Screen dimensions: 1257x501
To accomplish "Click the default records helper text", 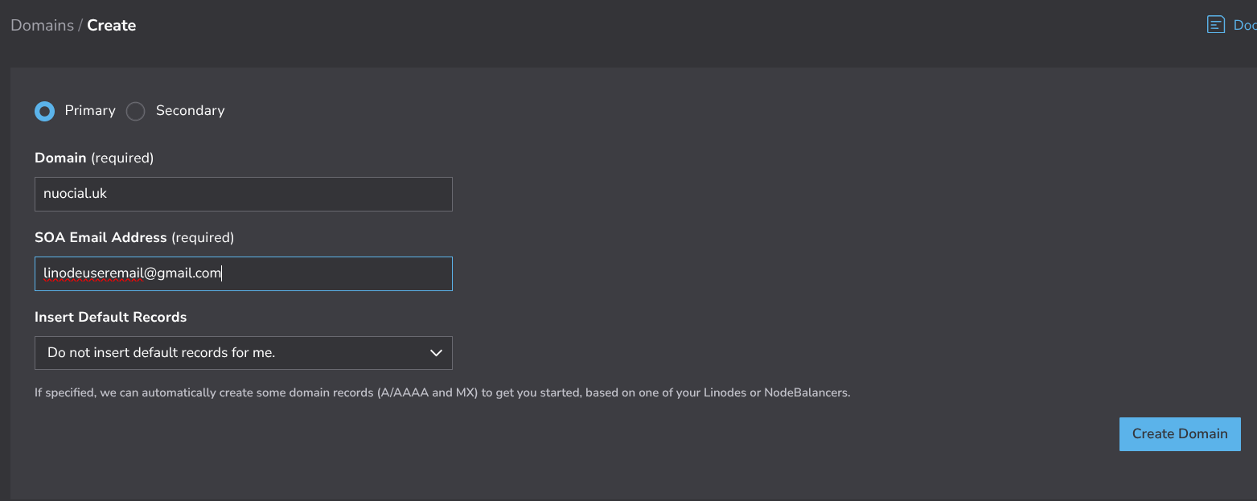I will click(x=442, y=393).
